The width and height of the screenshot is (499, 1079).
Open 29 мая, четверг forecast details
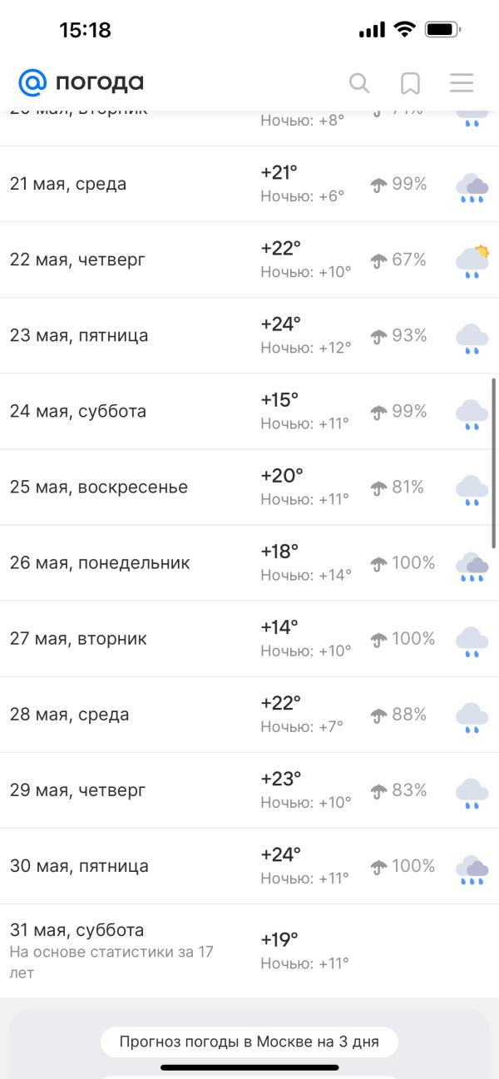[x=78, y=789]
